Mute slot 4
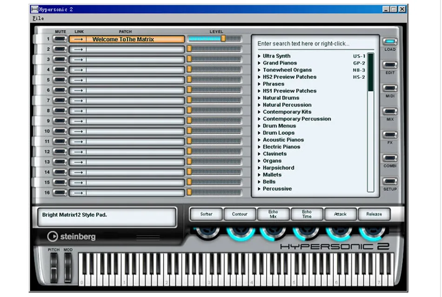Viewport: 442px width, 297px height. 60,70
